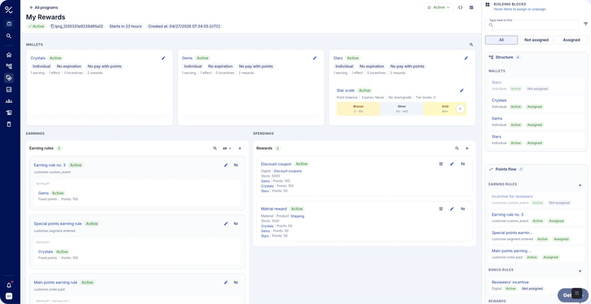Edit Special points earning rule
The image size is (591, 304).
(226, 223)
